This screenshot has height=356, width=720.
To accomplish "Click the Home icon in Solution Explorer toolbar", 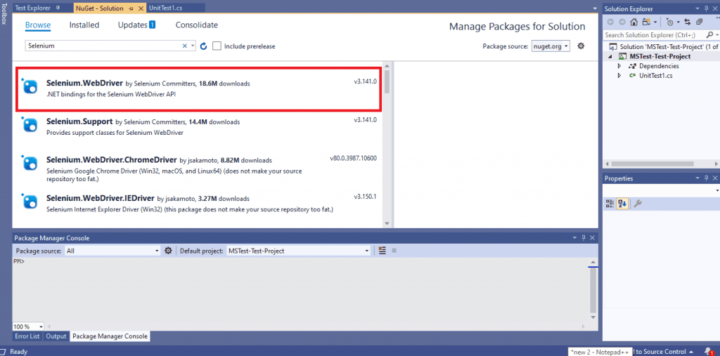I will tap(634, 22).
